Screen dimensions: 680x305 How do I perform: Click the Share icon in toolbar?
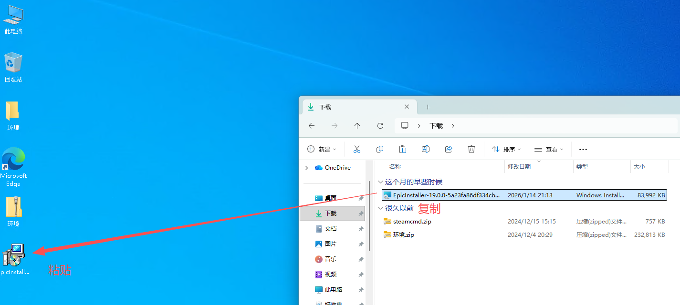point(449,149)
